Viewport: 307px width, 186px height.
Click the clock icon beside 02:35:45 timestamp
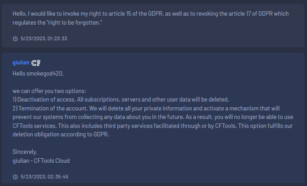(x=15, y=177)
